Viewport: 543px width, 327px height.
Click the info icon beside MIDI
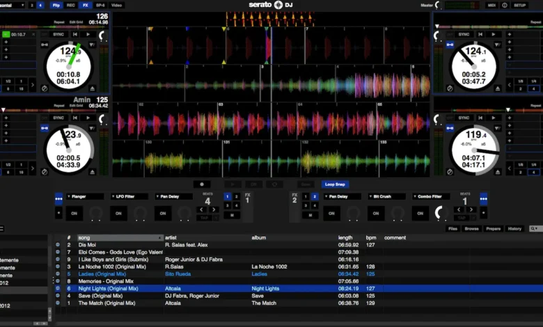(505, 5)
